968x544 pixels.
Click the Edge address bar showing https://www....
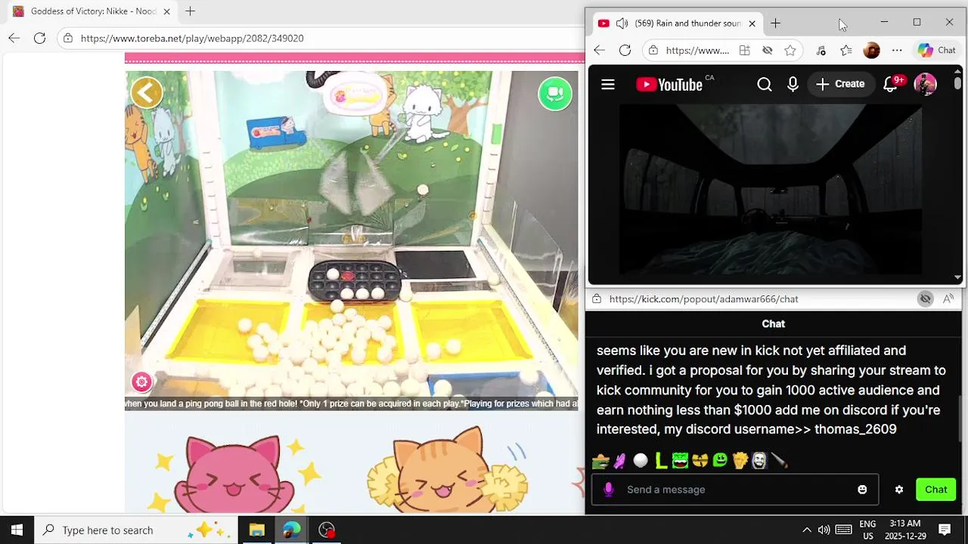697,51
